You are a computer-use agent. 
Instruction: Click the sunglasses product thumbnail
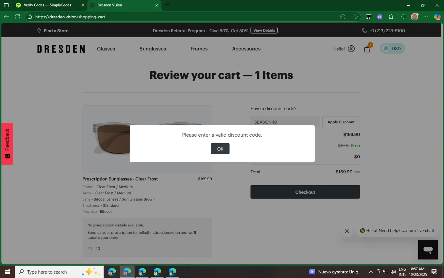[x=147, y=139]
